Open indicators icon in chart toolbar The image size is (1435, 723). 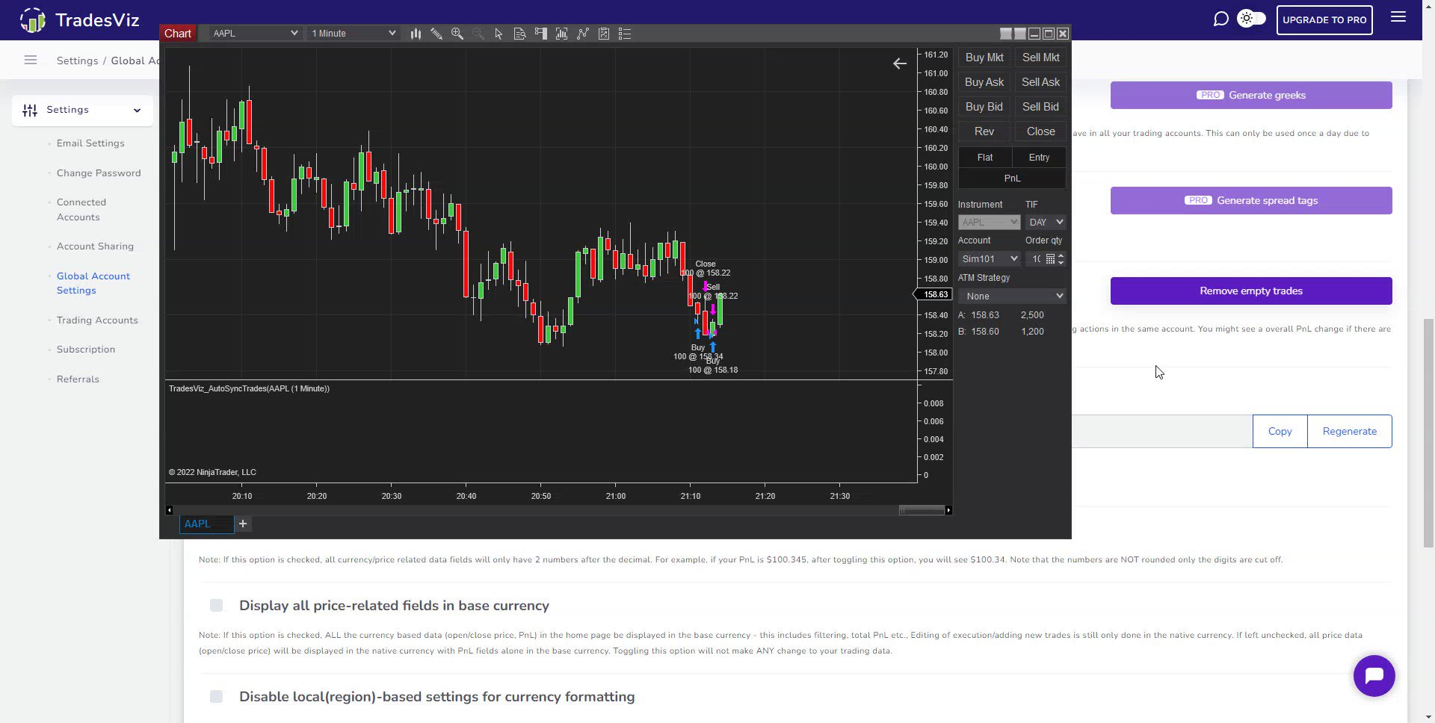click(x=582, y=34)
